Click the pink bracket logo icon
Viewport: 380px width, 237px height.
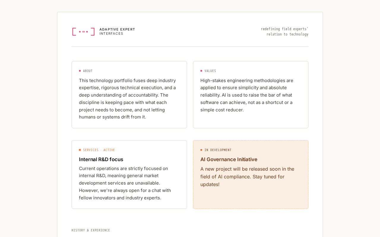point(83,32)
